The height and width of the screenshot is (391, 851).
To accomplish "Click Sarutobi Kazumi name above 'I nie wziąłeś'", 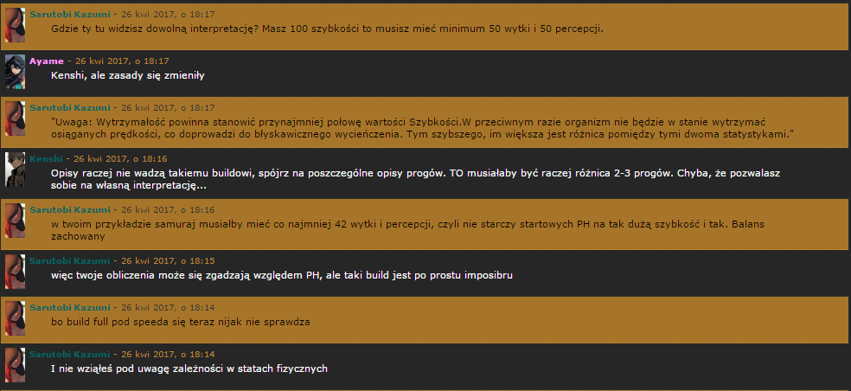I will click(69, 355).
